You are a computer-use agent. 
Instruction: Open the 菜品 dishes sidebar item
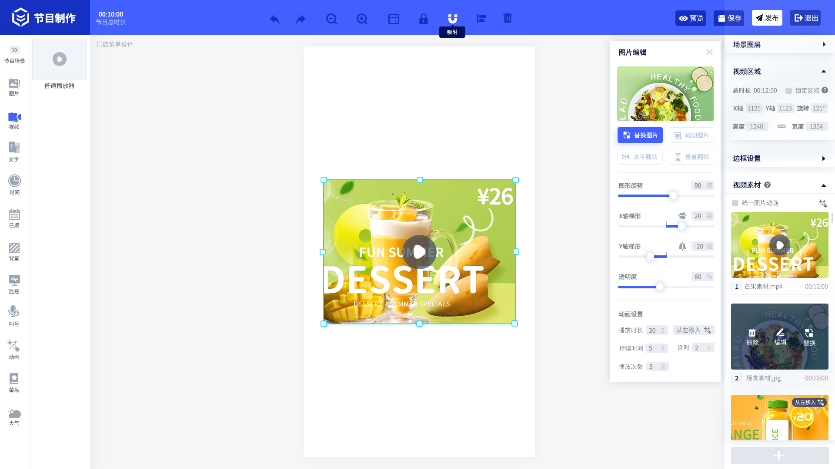coord(14,383)
